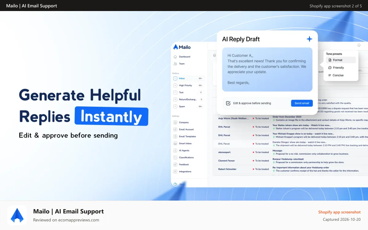Screen dimensions: 368x230
Task: Click the Smart Inbox icon
Action: [x=175, y=144]
